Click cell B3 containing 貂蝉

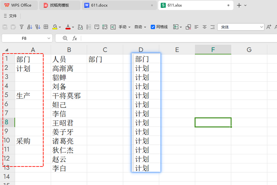(x=69, y=77)
